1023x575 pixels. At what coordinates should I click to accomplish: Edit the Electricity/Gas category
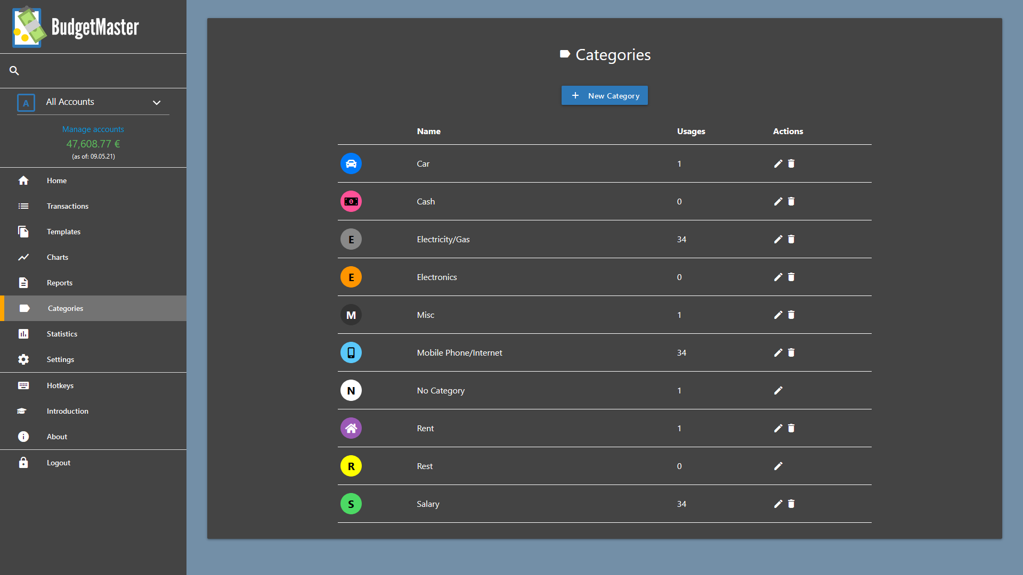click(778, 239)
